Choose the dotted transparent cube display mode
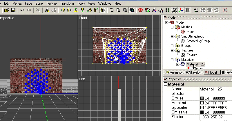Image resolution: width=232 pixels, height=121 pixels. pos(125,10)
